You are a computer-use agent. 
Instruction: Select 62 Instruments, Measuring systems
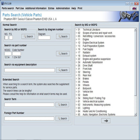pyautogui.click(x=94, y=105)
